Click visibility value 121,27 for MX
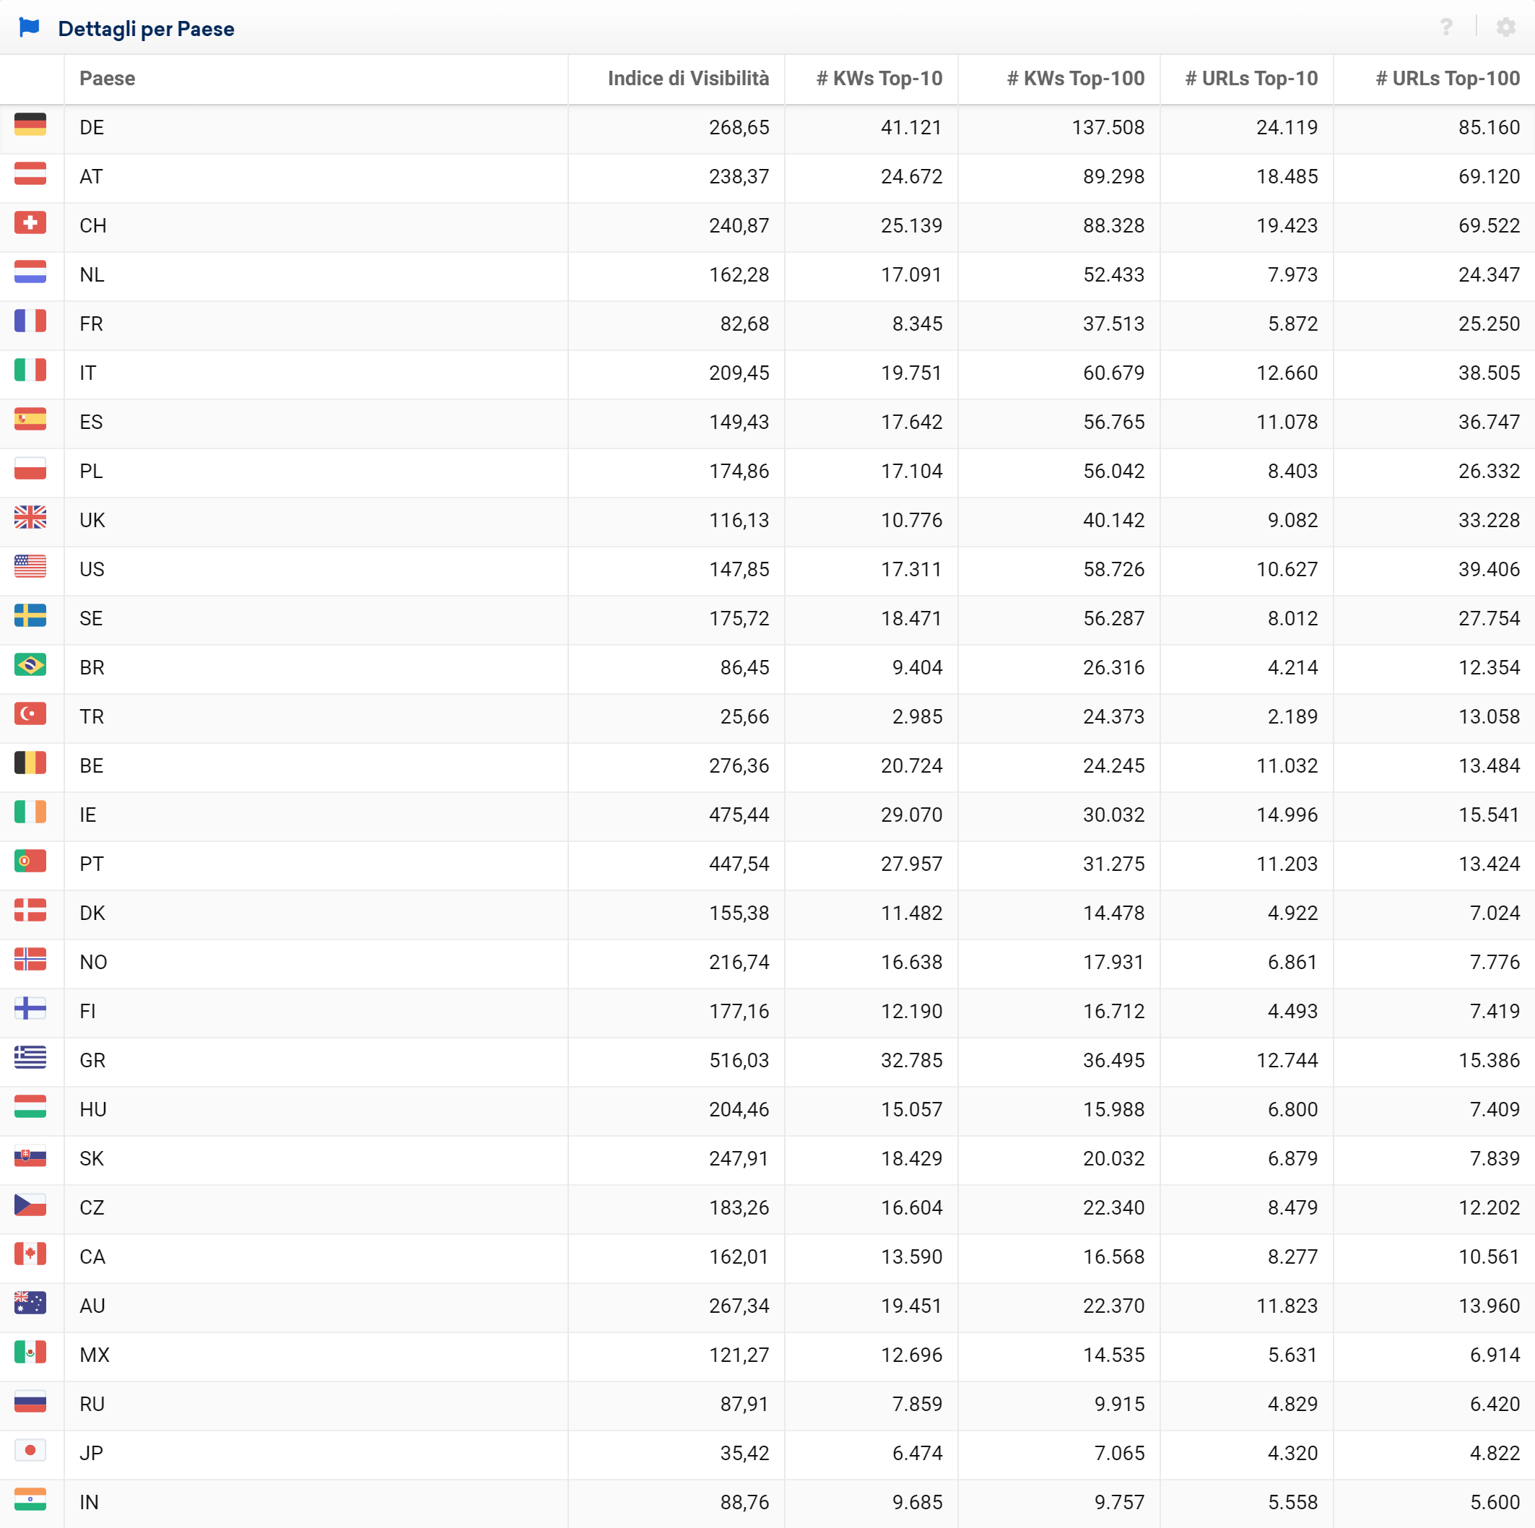This screenshot has height=1528, width=1535. pos(739,1355)
